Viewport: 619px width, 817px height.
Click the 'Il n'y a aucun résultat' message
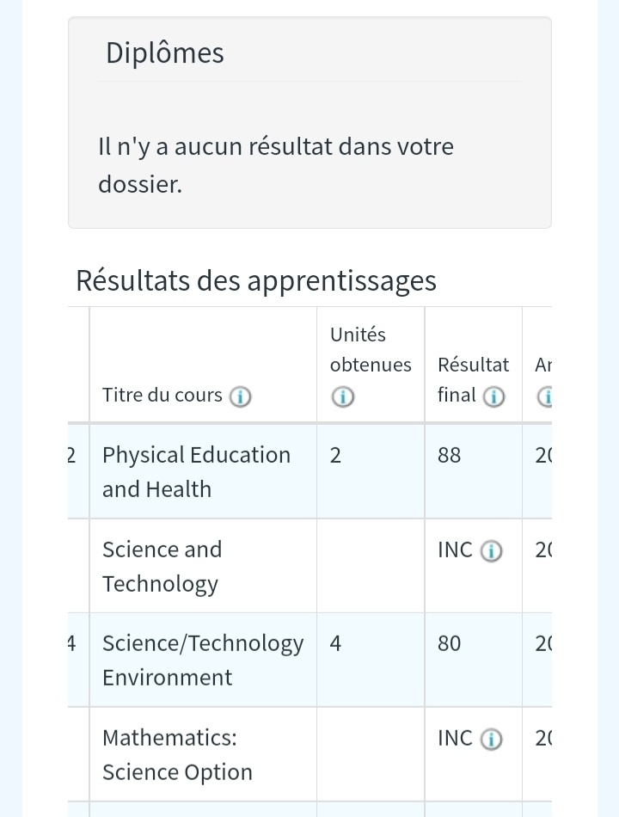(x=275, y=164)
